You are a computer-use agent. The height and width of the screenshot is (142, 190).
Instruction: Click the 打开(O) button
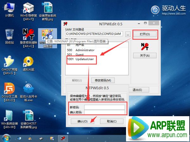145,34
